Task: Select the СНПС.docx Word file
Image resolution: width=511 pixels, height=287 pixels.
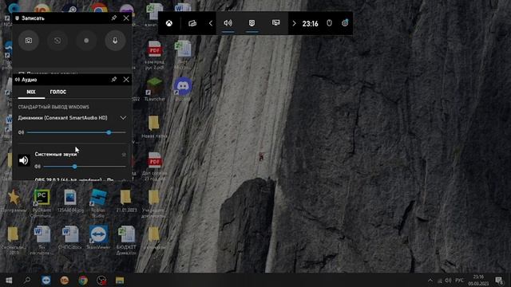Action: pos(70,238)
